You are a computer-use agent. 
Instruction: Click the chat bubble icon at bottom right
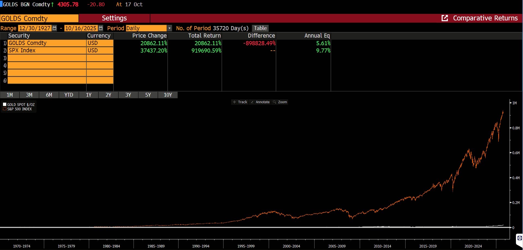click(519, 238)
